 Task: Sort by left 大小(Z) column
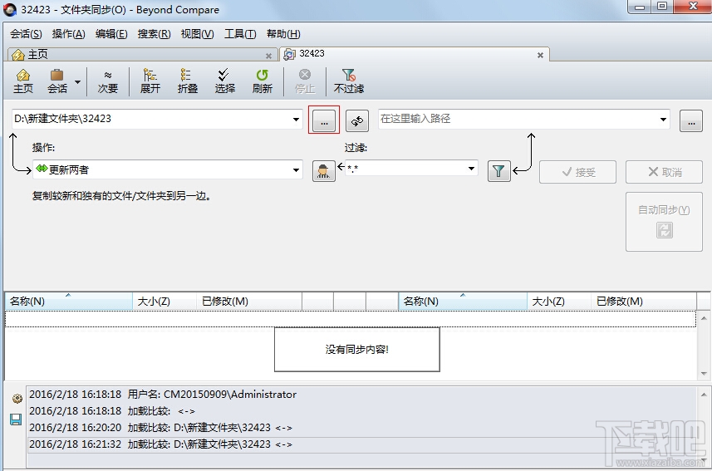164,302
